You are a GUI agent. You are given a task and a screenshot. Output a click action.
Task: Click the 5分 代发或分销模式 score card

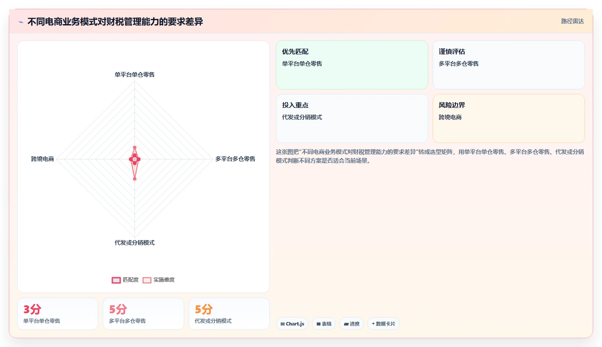(229, 314)
